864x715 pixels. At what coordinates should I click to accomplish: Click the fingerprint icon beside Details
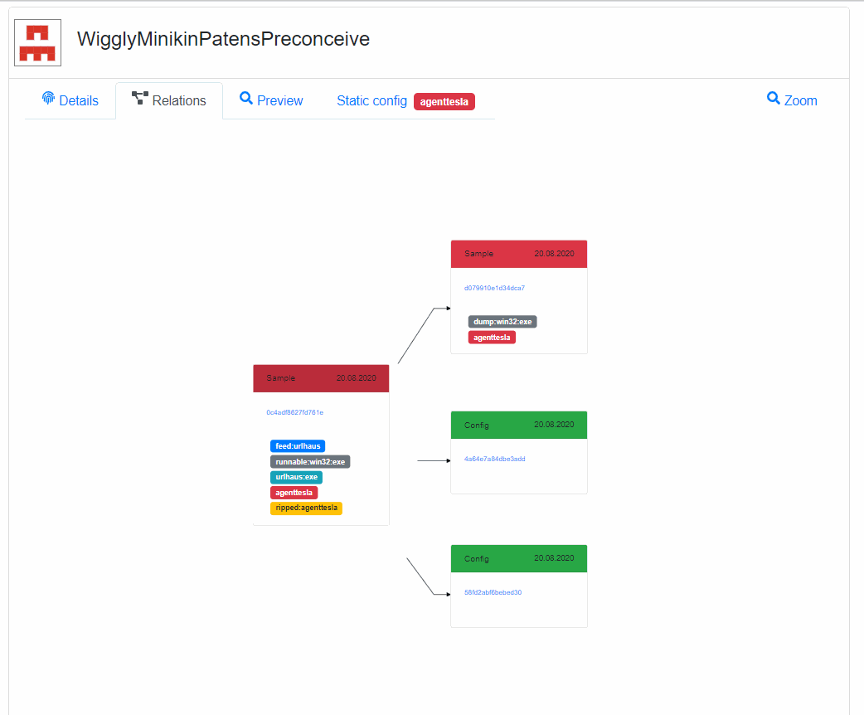tap(48, 98)
